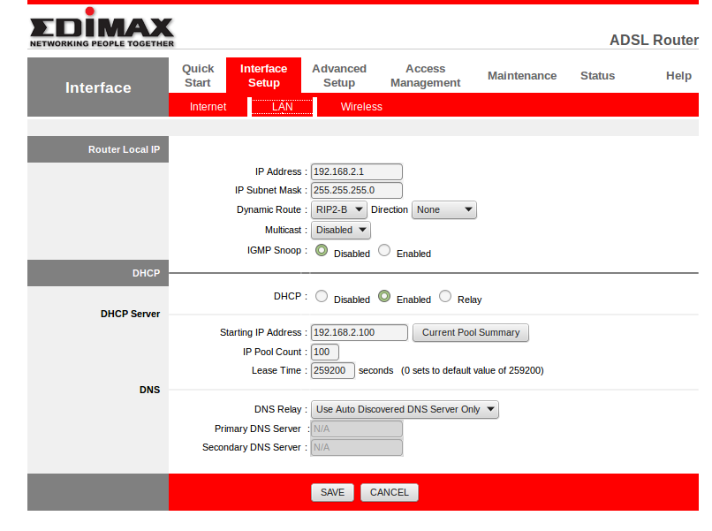712x531 pixels.
Task: Set DHCP to Disabled
Action: tap(322, 297)
